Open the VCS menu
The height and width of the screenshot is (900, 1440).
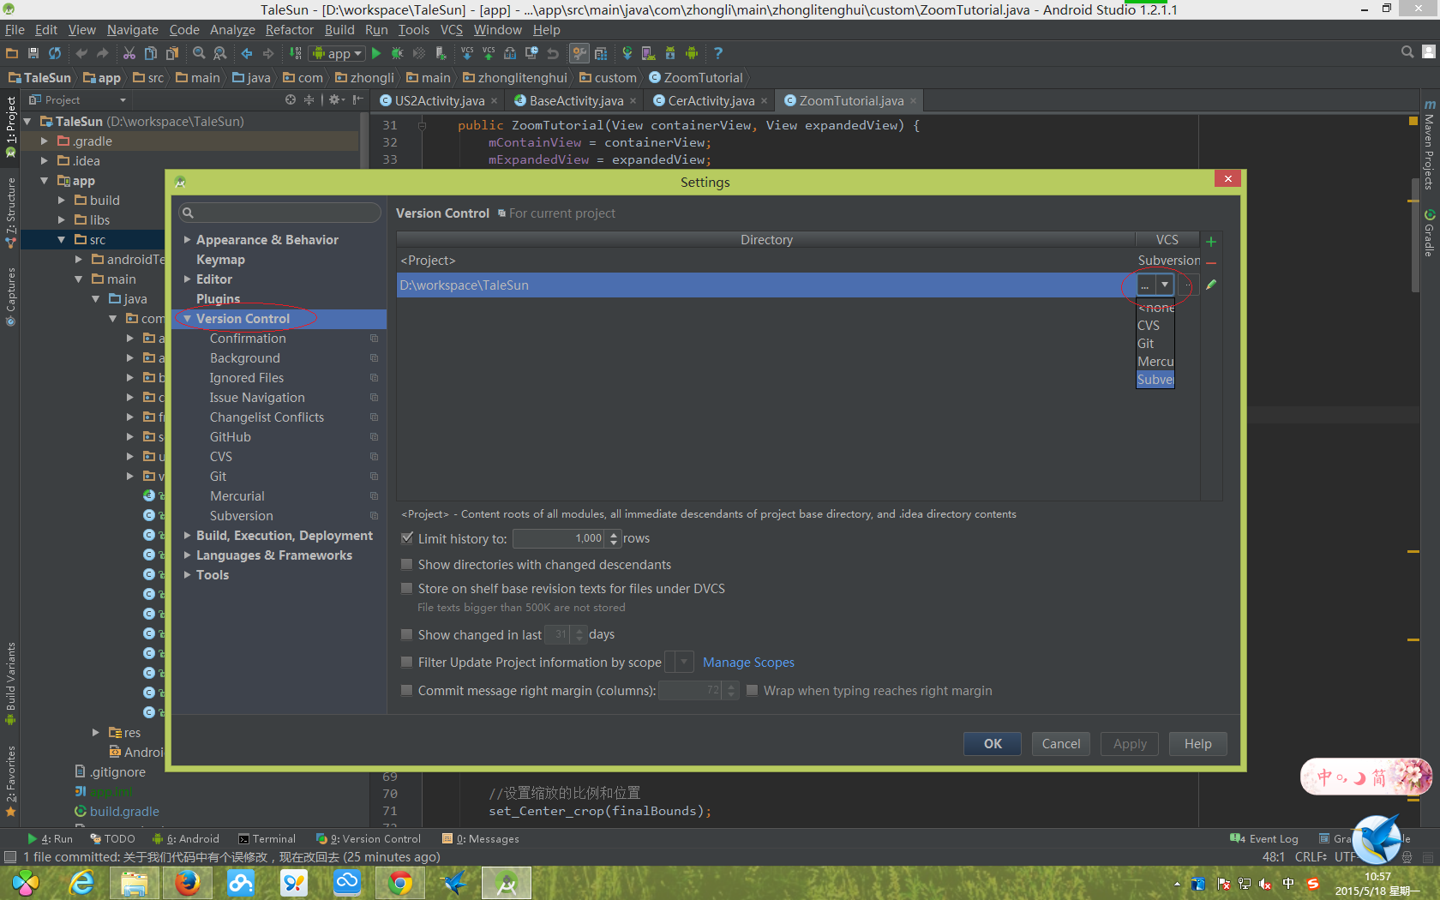[x=452, y=30]
